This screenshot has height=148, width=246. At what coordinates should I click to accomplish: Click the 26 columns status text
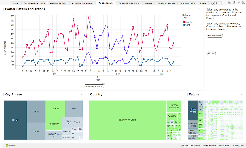224,146
